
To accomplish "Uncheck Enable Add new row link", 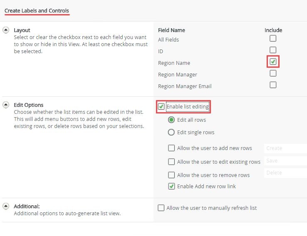I will pyautogui.click(x=171, y=186).
